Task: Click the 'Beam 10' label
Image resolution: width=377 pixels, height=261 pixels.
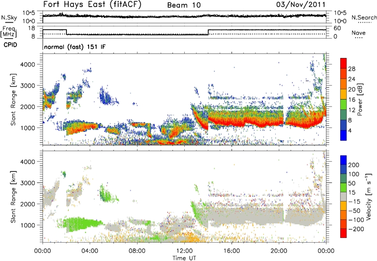Action: click(184, 5)
